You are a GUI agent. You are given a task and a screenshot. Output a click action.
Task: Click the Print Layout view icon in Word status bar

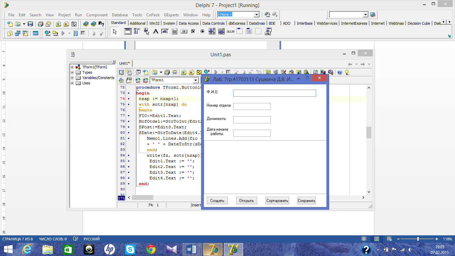376,239
